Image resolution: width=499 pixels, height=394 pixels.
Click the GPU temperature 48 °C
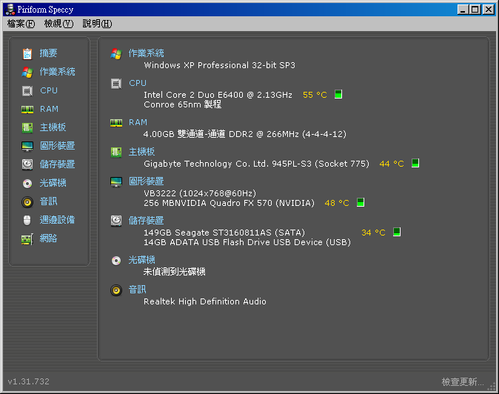(x=337, y=203)
